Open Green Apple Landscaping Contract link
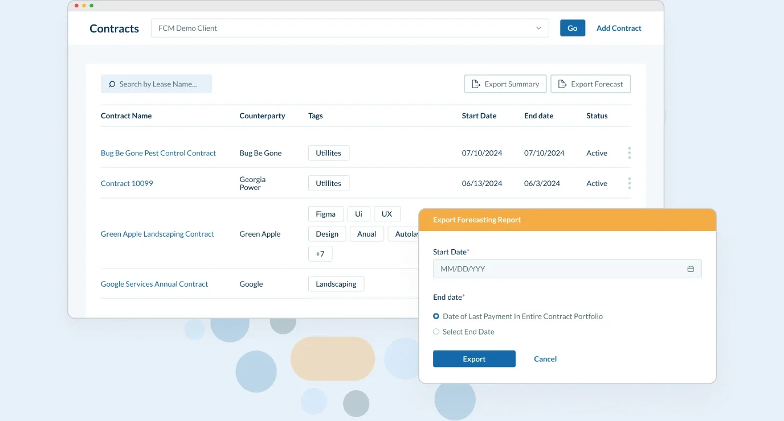This screenshot has height=421, width=784. (157, 234)
